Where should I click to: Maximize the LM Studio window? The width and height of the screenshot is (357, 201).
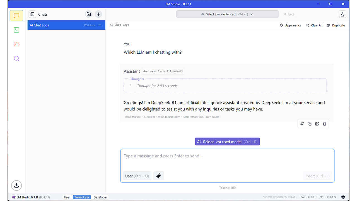[x=331, y=4]
